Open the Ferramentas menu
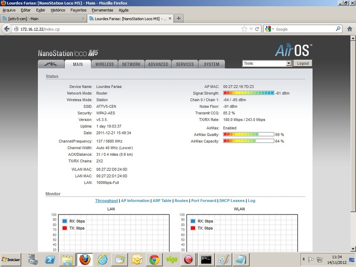 pos(102,10)
